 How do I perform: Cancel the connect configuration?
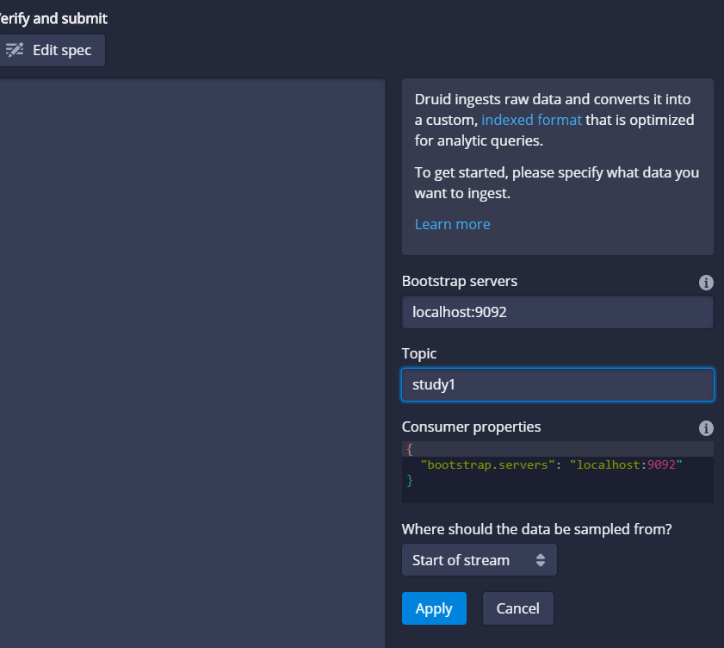[517, 608]
